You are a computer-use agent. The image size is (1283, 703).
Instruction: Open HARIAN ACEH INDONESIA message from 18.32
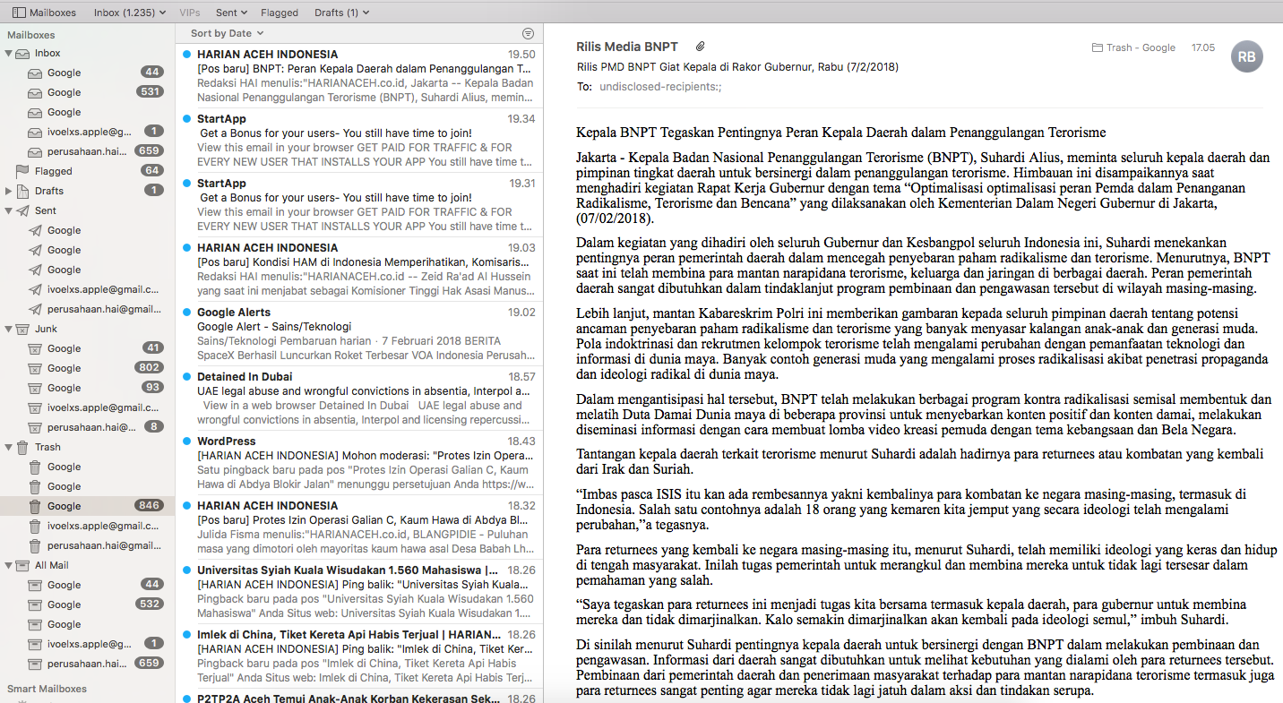click(x=359, y=527)
